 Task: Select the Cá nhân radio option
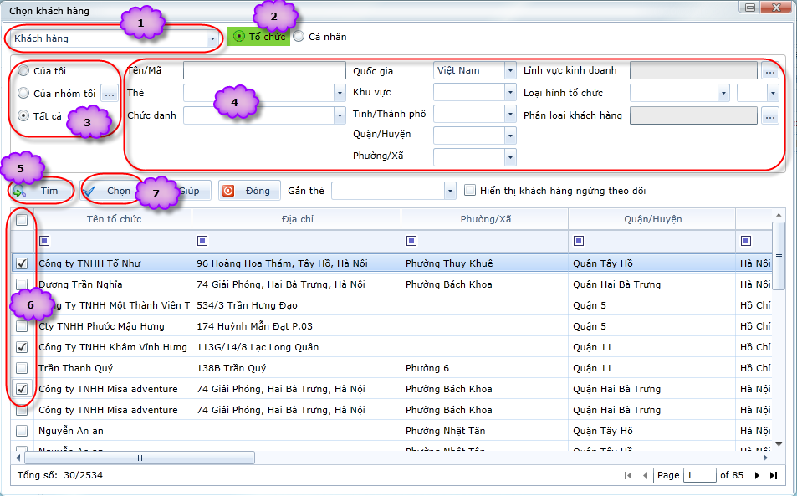point(299,37)
